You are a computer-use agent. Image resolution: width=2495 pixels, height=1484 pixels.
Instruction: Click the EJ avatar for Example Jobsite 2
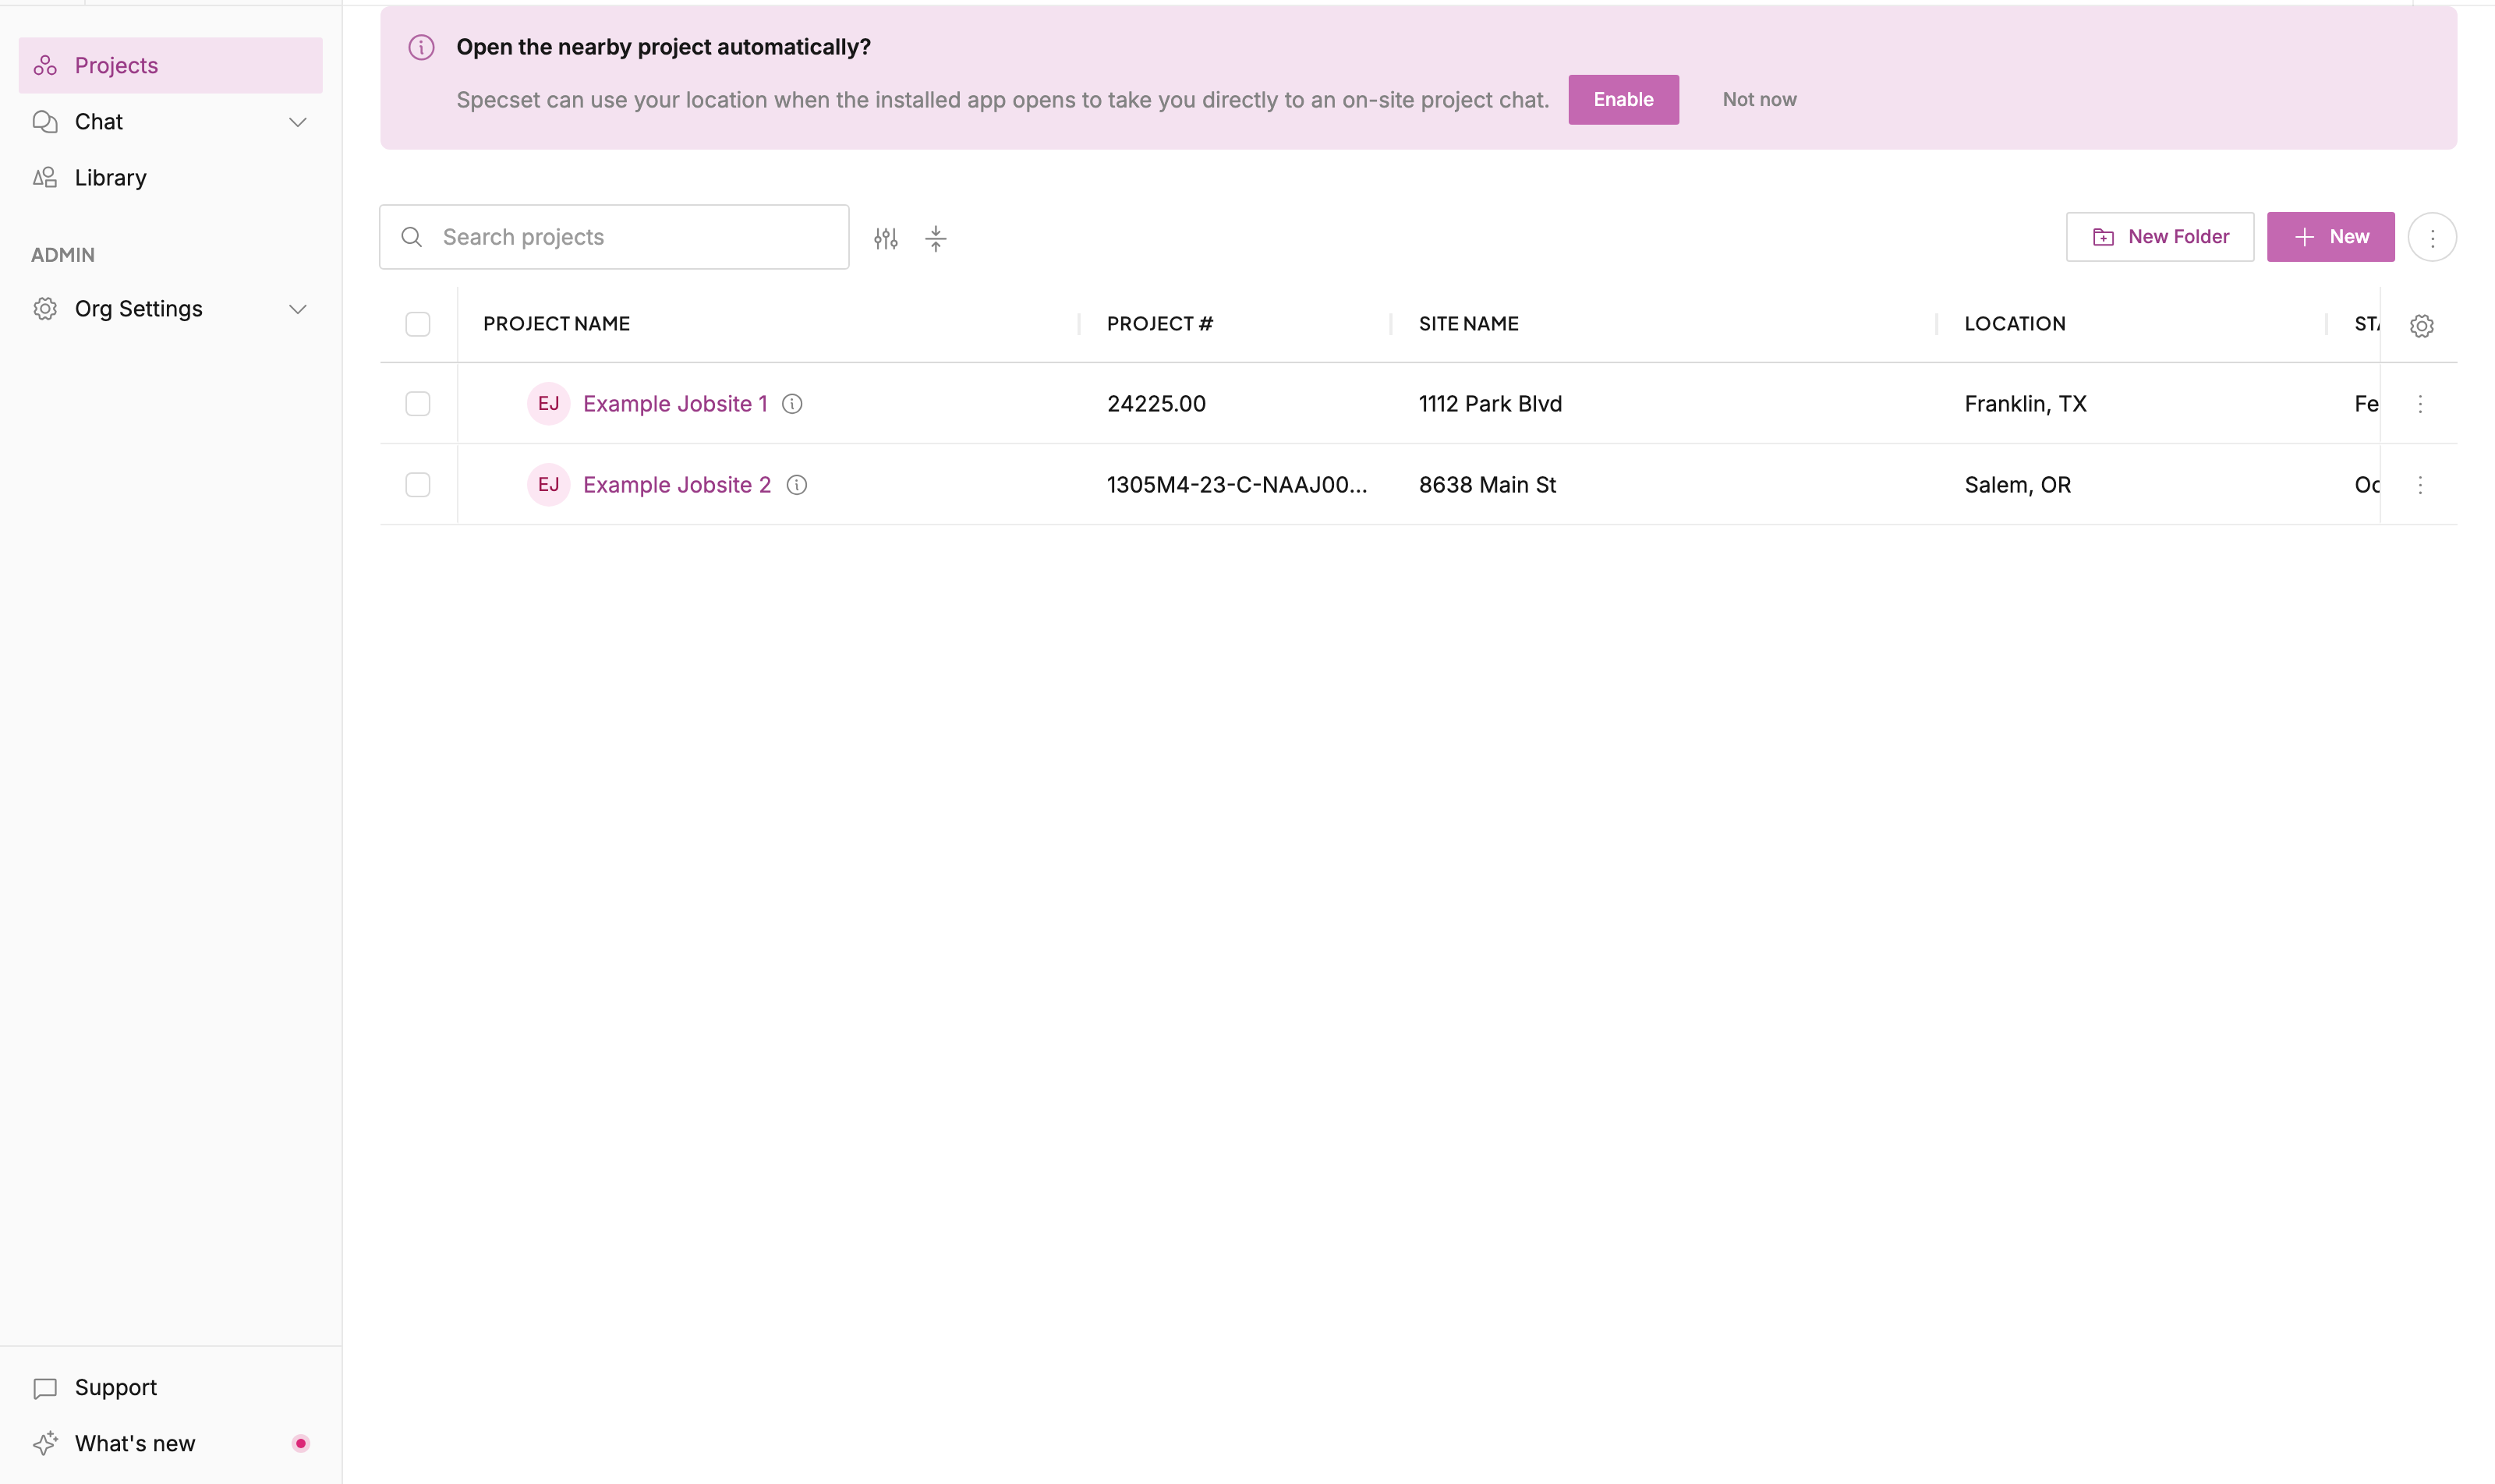548,484
